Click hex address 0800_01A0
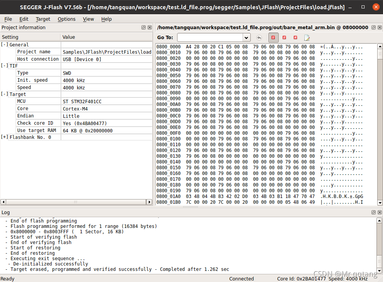383x282 pixels. tap(169, 196)
